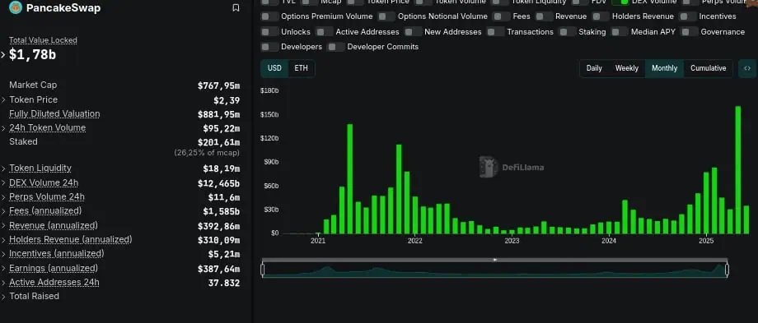Enable the Staking toggle
Viewport: 758px width, 323px height.
[x=568, y=32]
